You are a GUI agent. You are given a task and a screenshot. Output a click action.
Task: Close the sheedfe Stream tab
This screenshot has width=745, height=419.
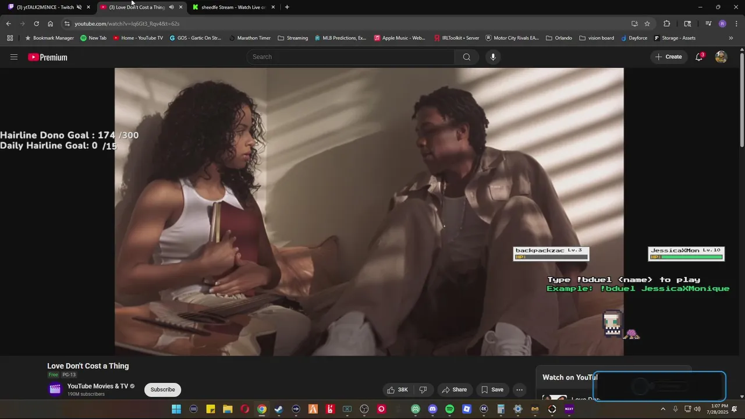[273, 7]
